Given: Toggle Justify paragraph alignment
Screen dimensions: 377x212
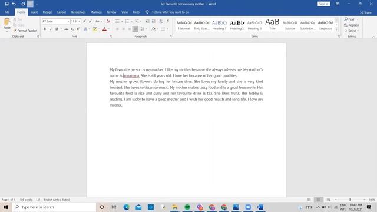Looking at the screenshot, I should [x=135, y=29].
